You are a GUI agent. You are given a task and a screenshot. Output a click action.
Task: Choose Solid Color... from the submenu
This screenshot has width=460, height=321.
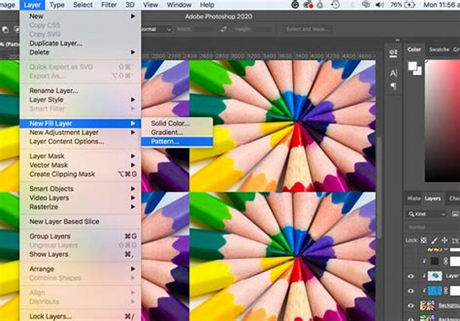[177, 123]
